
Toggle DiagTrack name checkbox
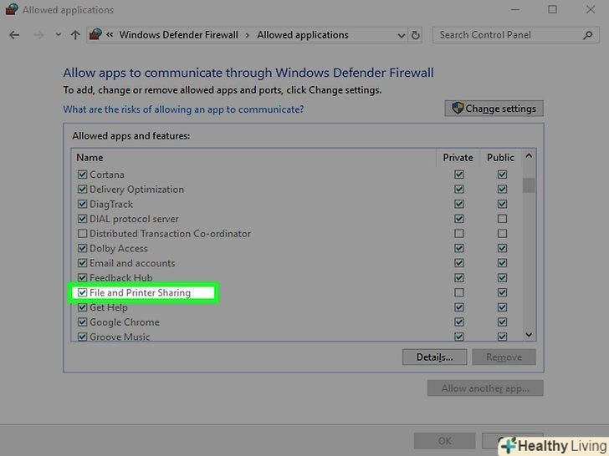click(82, 204)
